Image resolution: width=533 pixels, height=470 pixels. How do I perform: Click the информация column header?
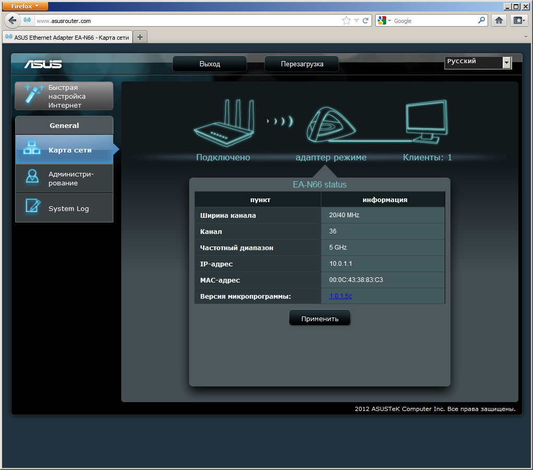tap(385, 199)
